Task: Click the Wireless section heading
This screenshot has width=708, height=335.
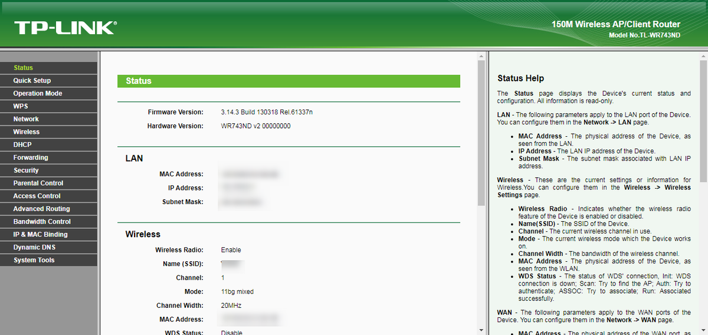Action: 143,235
